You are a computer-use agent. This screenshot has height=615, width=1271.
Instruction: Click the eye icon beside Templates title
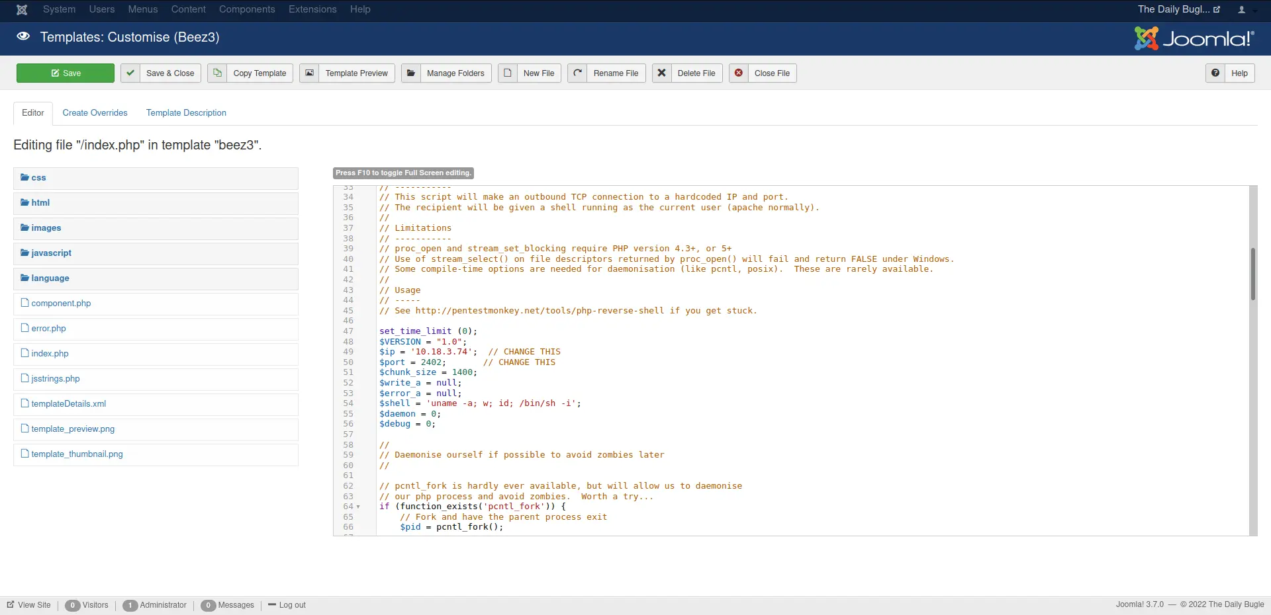23,36
